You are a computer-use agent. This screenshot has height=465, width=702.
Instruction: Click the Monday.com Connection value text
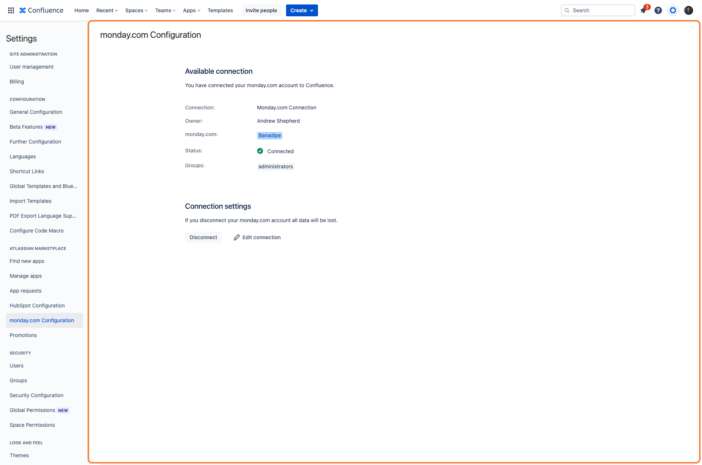287,108
